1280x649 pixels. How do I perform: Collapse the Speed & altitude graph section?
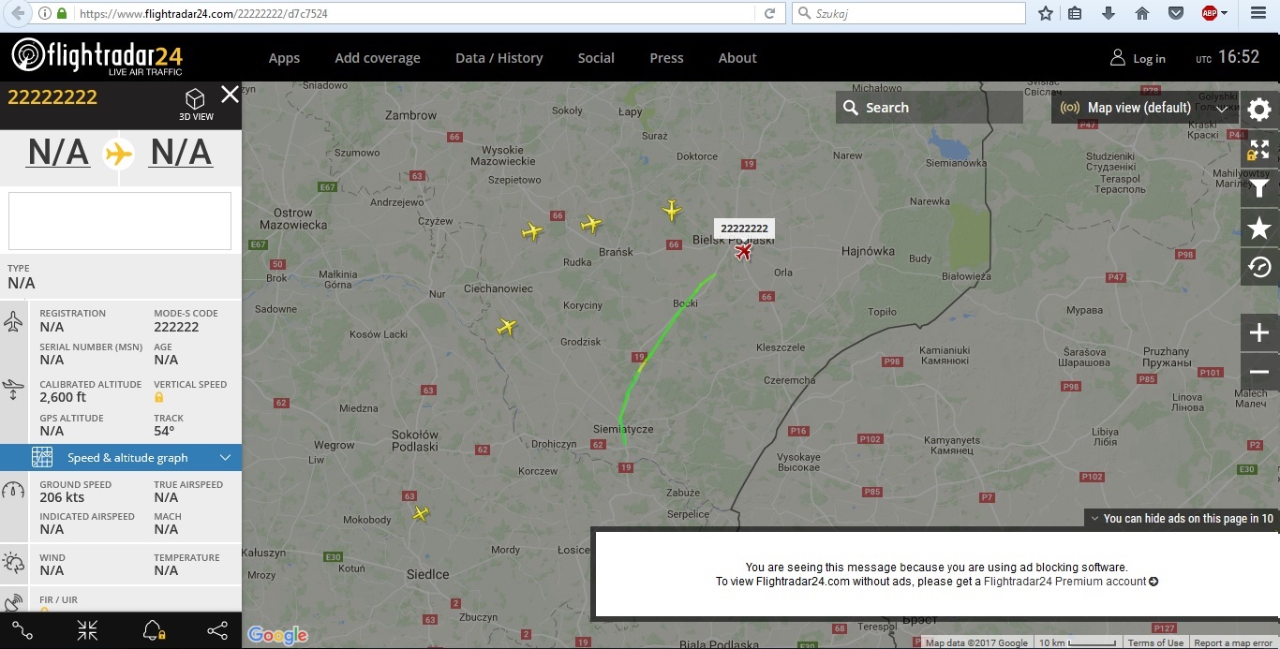click(x=121, y=457)
